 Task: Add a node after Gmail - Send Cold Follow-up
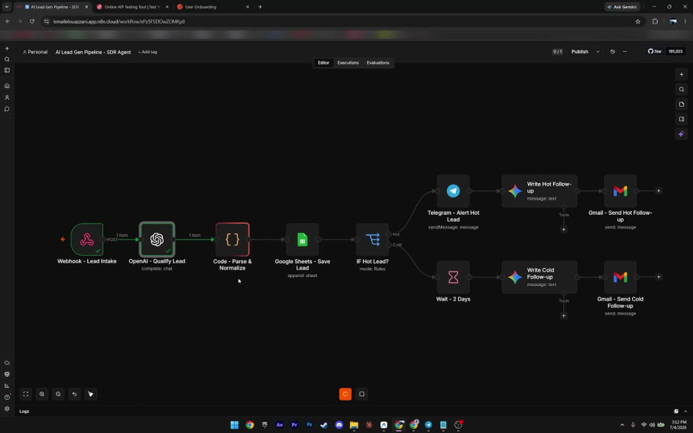[658, 277]
